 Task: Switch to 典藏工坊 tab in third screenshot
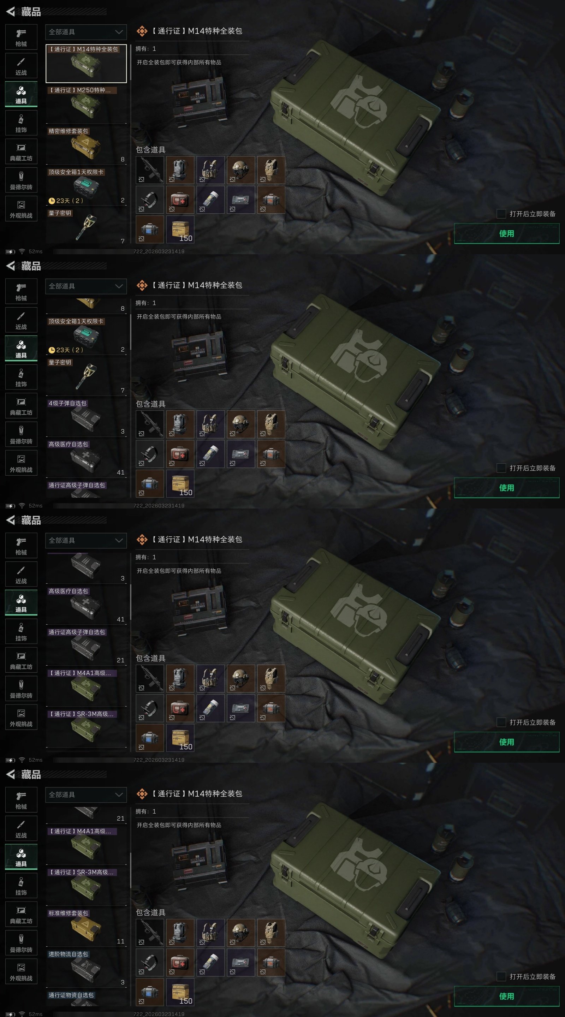pos(21,660)
